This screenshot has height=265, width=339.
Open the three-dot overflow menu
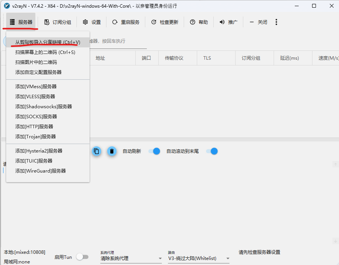pos(276,22)
